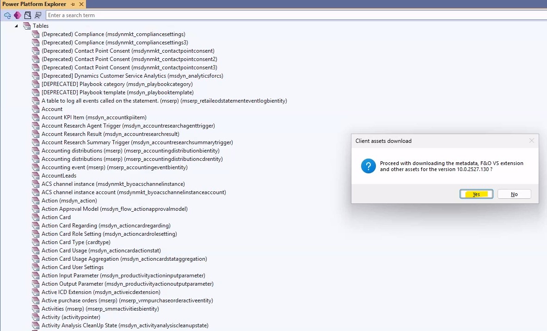
Task: Select Contact Point Consent (msdynmkt_contactpointconsent3)
Action: click(129, 67)
